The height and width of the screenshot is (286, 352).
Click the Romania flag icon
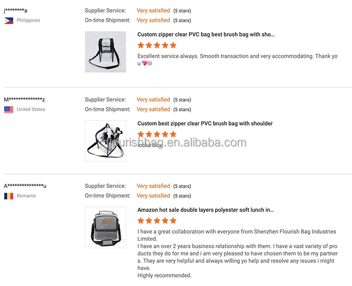(x=8, y=196)
